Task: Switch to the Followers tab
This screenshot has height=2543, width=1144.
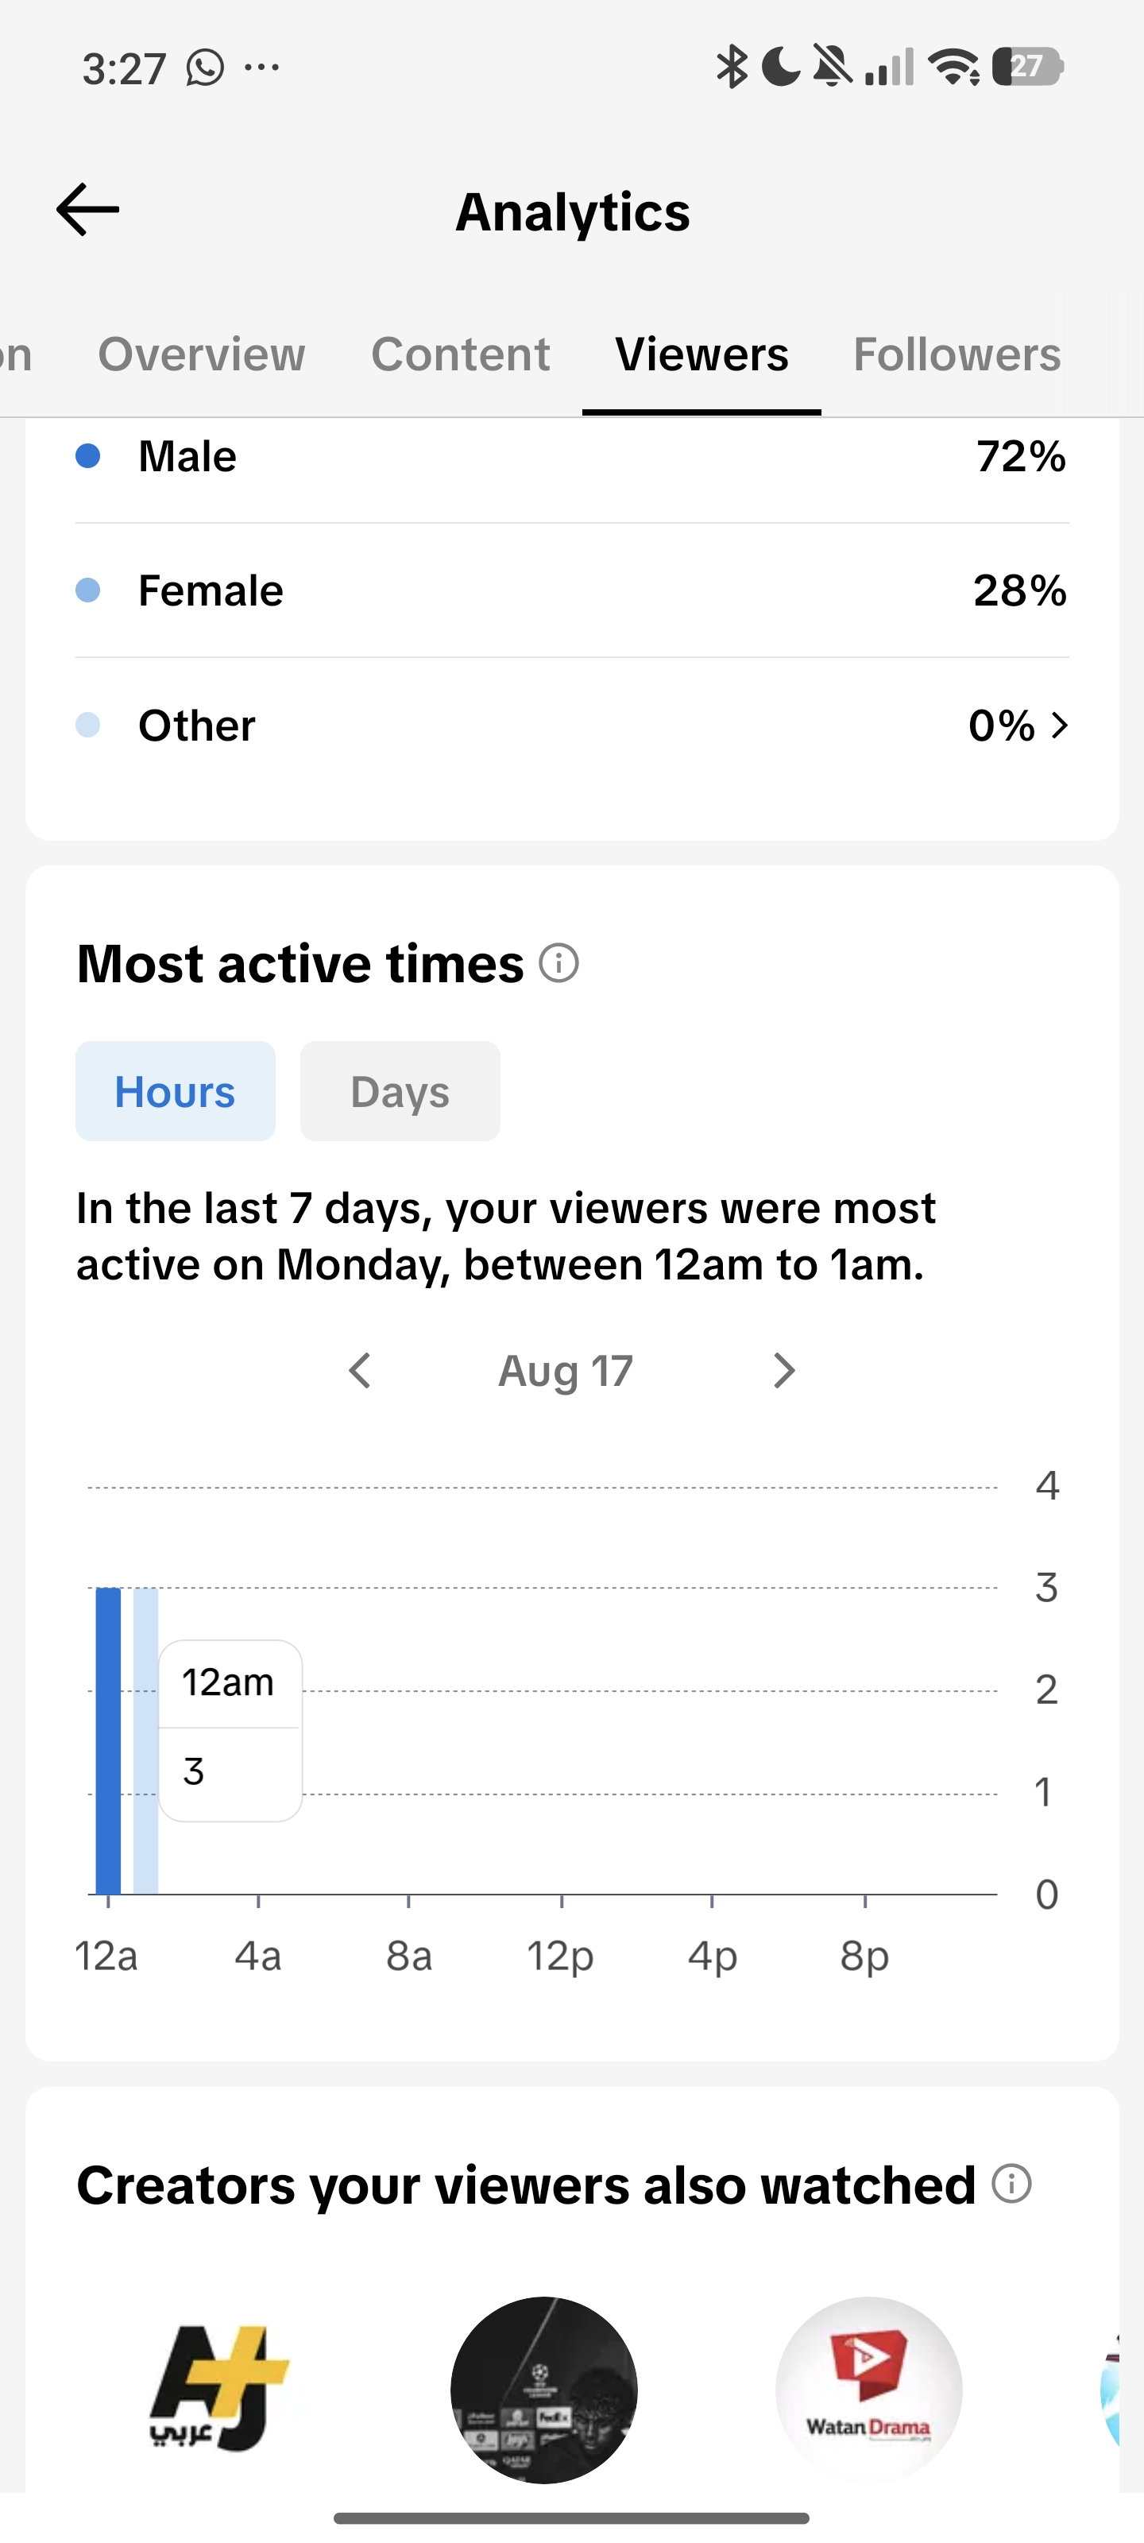Action: [957, 354]
